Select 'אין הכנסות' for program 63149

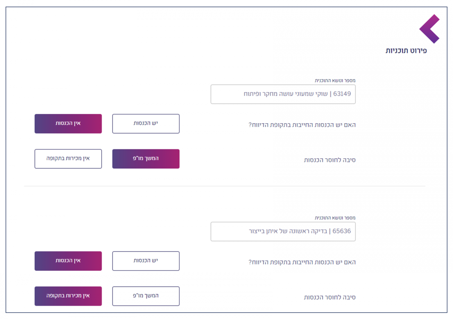click(x=68, y=124)
